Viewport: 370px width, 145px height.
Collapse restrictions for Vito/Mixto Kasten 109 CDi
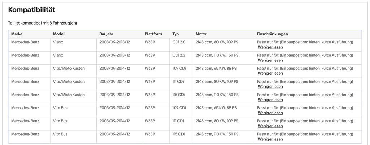[x=270, y=74]
